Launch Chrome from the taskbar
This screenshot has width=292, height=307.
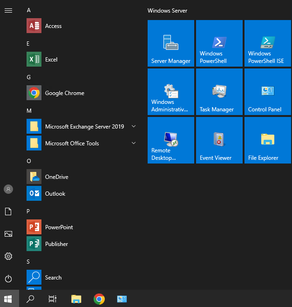click(x=99, y=299)
